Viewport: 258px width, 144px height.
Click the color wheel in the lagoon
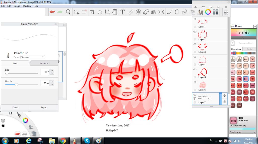[25, 120]
